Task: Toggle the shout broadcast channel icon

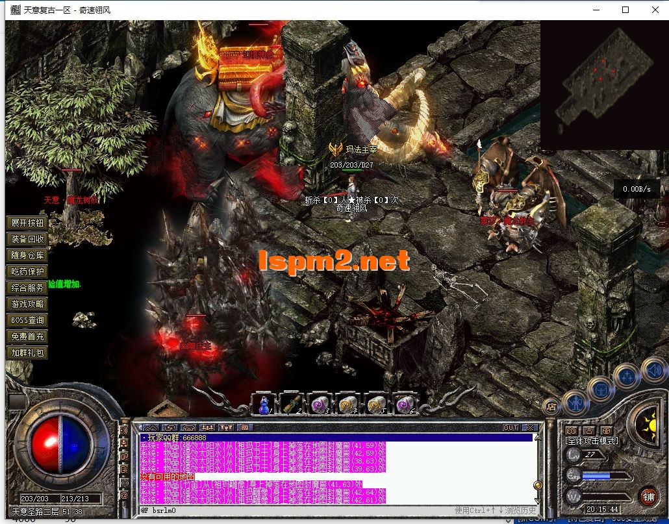Action: click(125, 483)
